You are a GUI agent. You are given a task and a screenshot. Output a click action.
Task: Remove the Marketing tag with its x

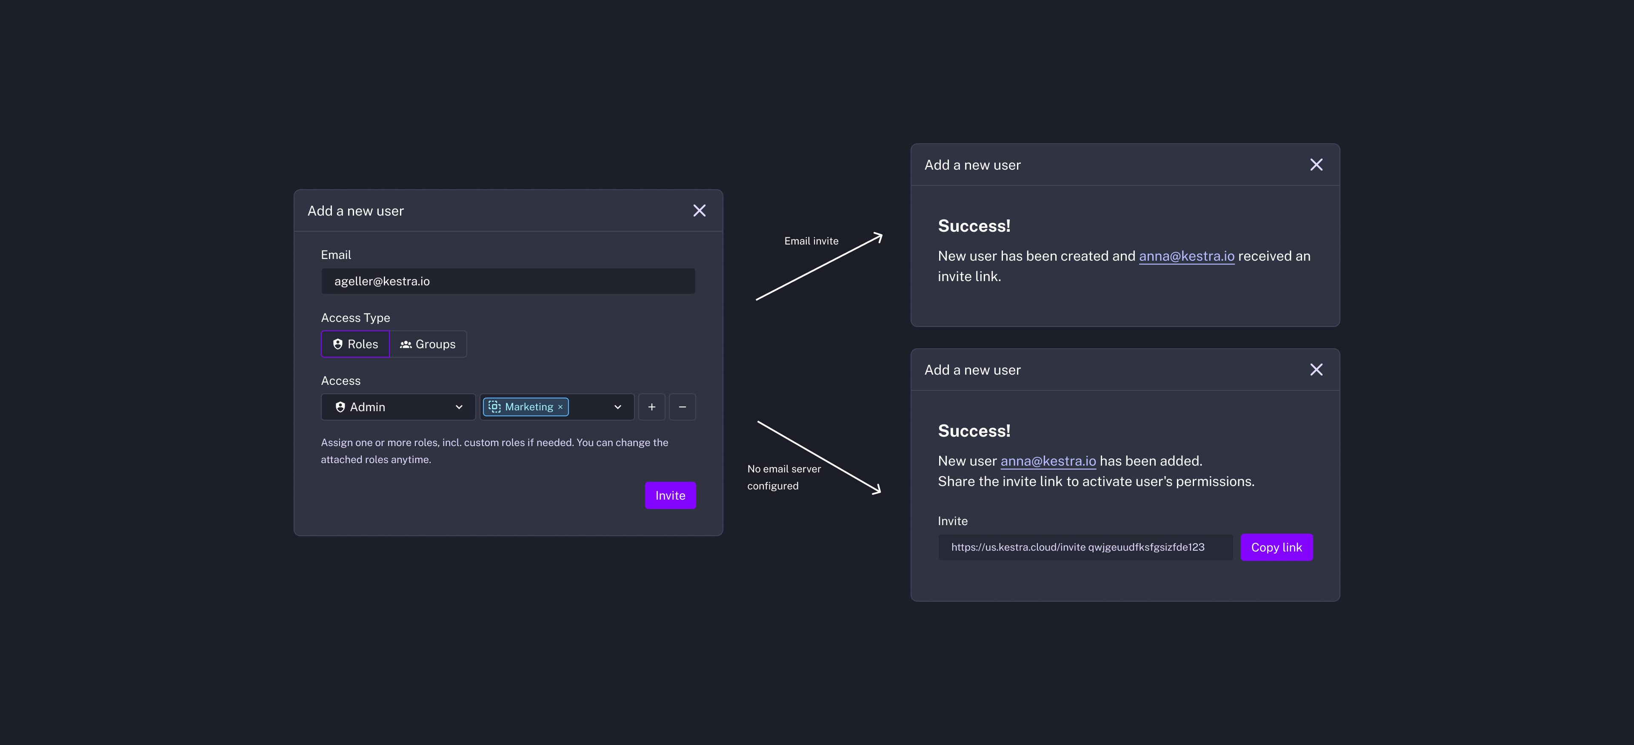[560, 407]
